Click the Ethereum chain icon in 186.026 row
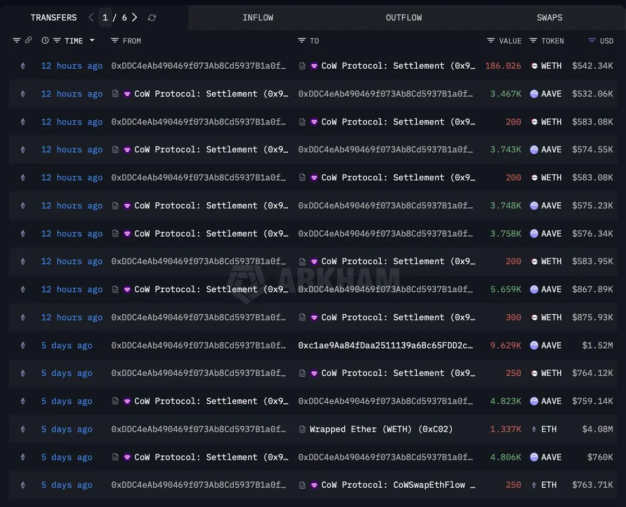Image resolution: width=626 pixels, height=507 pixels. (x=22, y=66)
